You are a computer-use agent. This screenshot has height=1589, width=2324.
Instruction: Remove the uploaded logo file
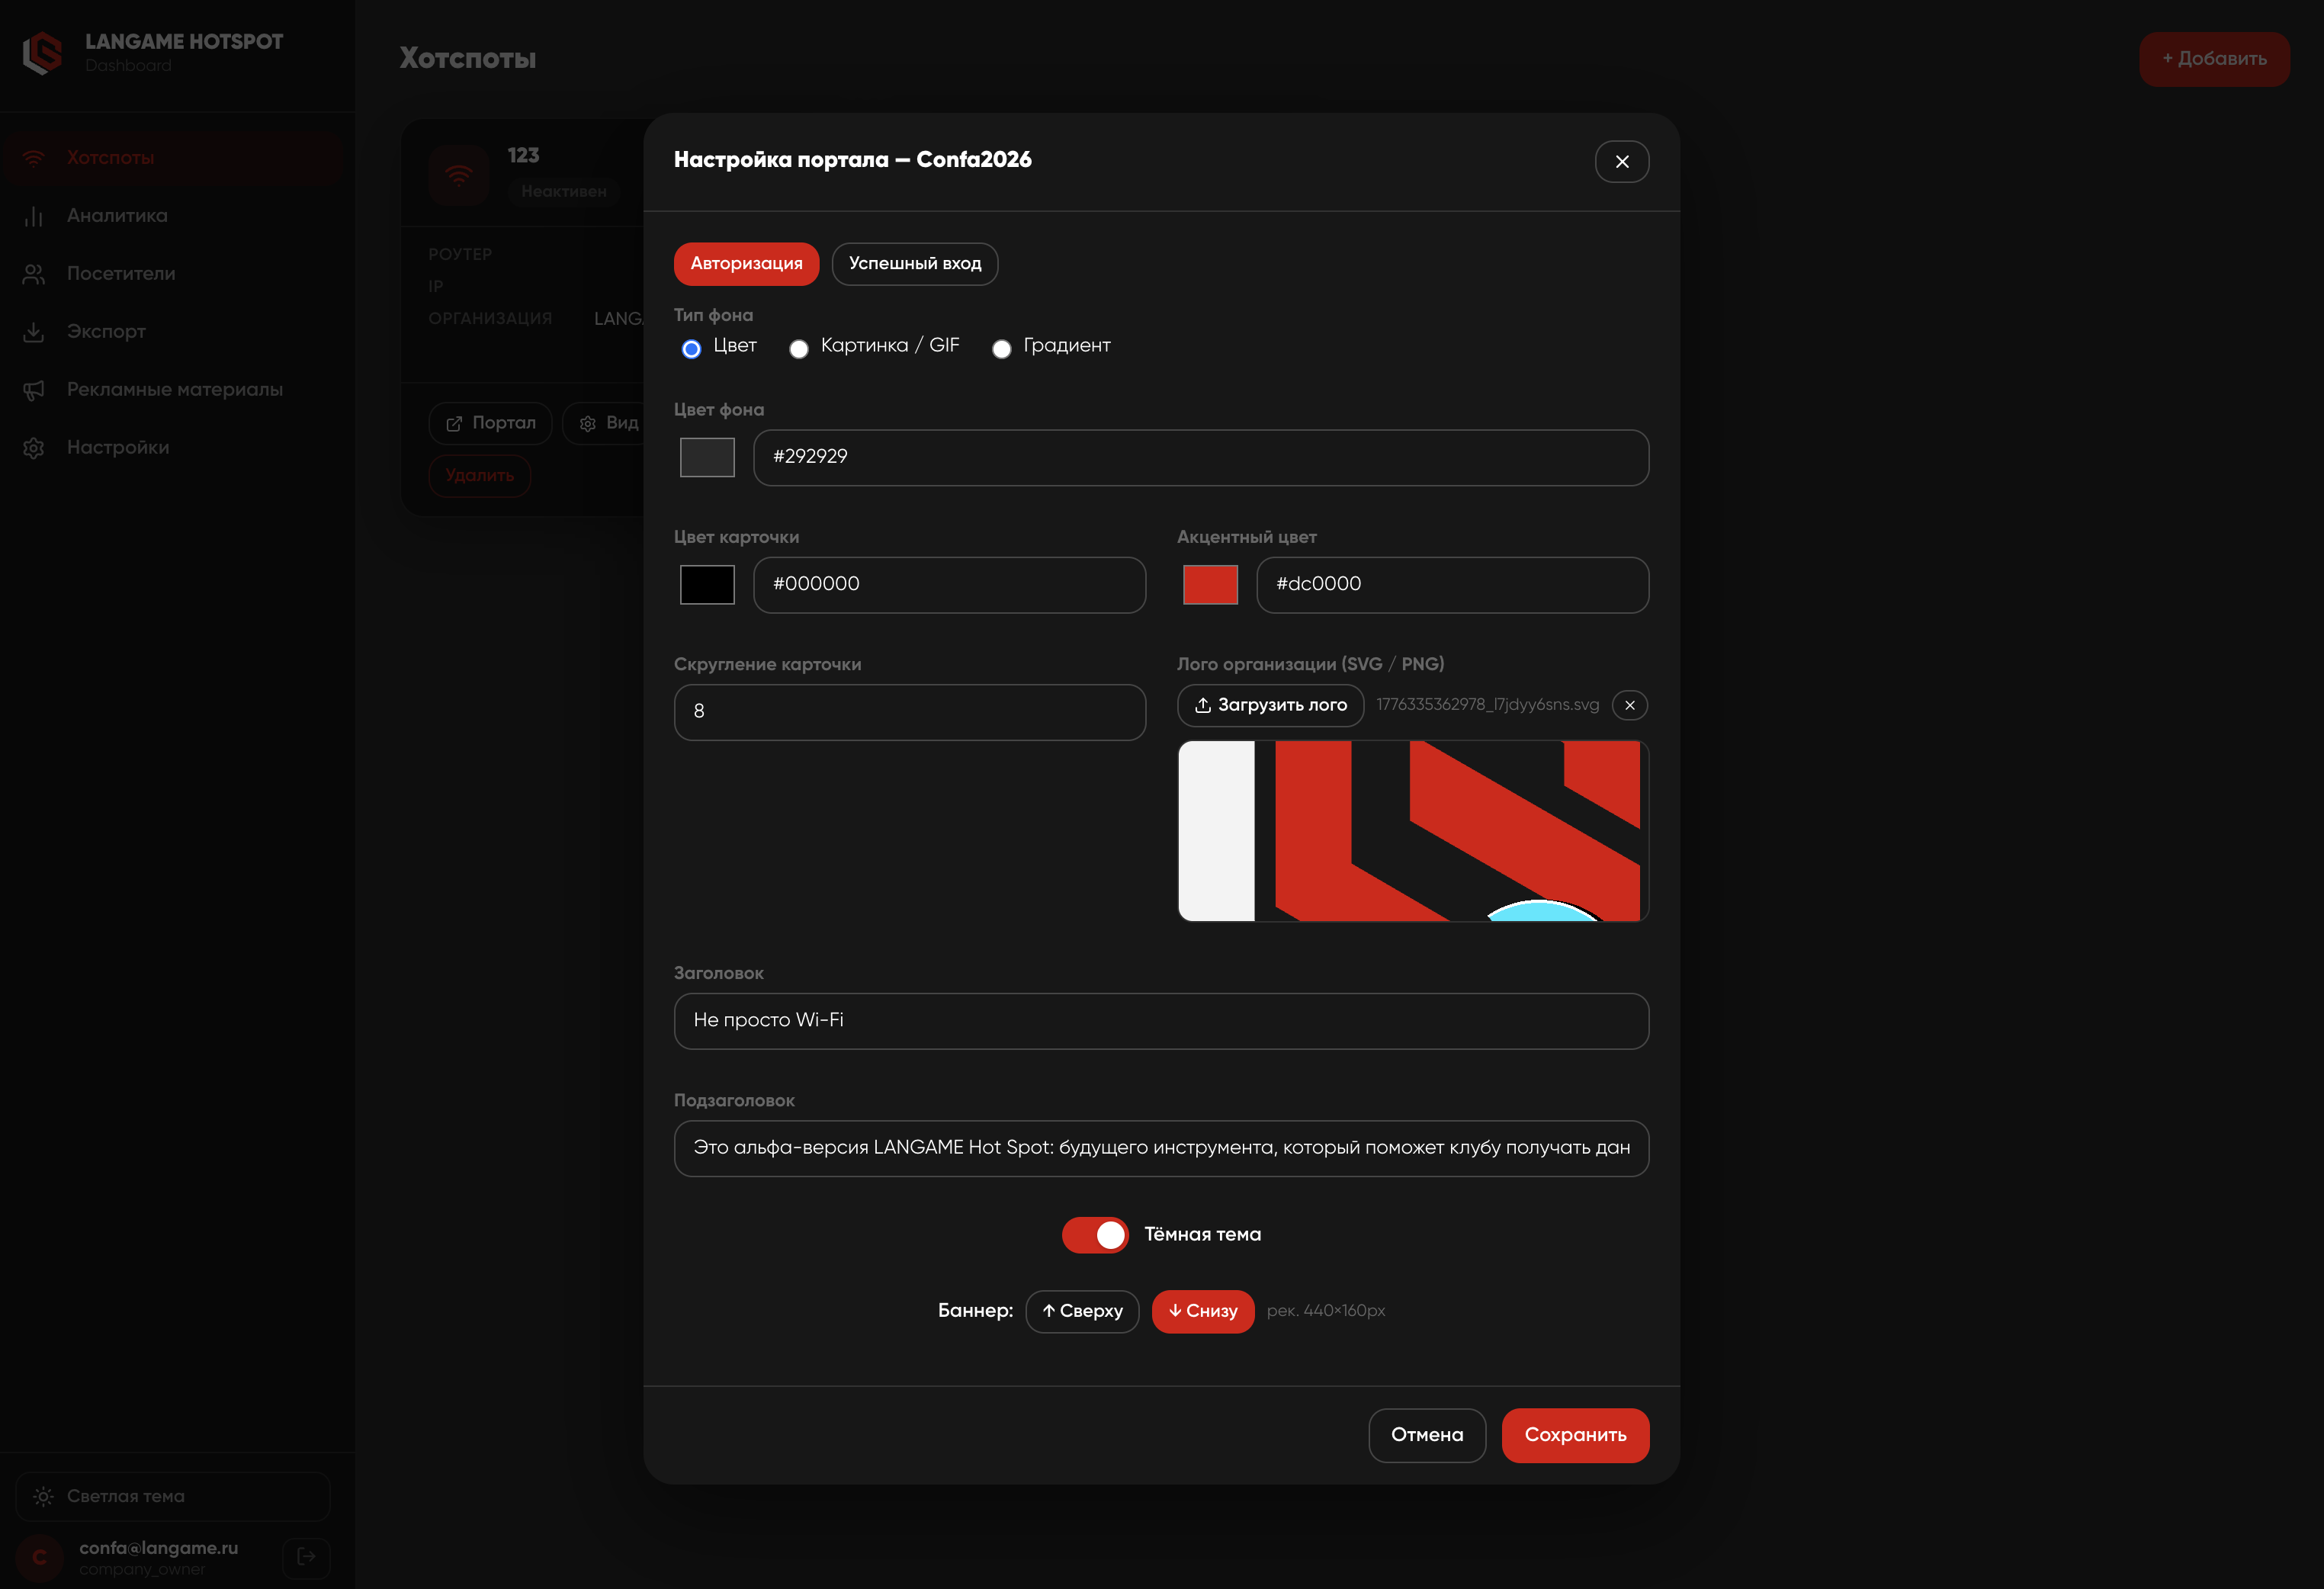[x=1629, y=705]
